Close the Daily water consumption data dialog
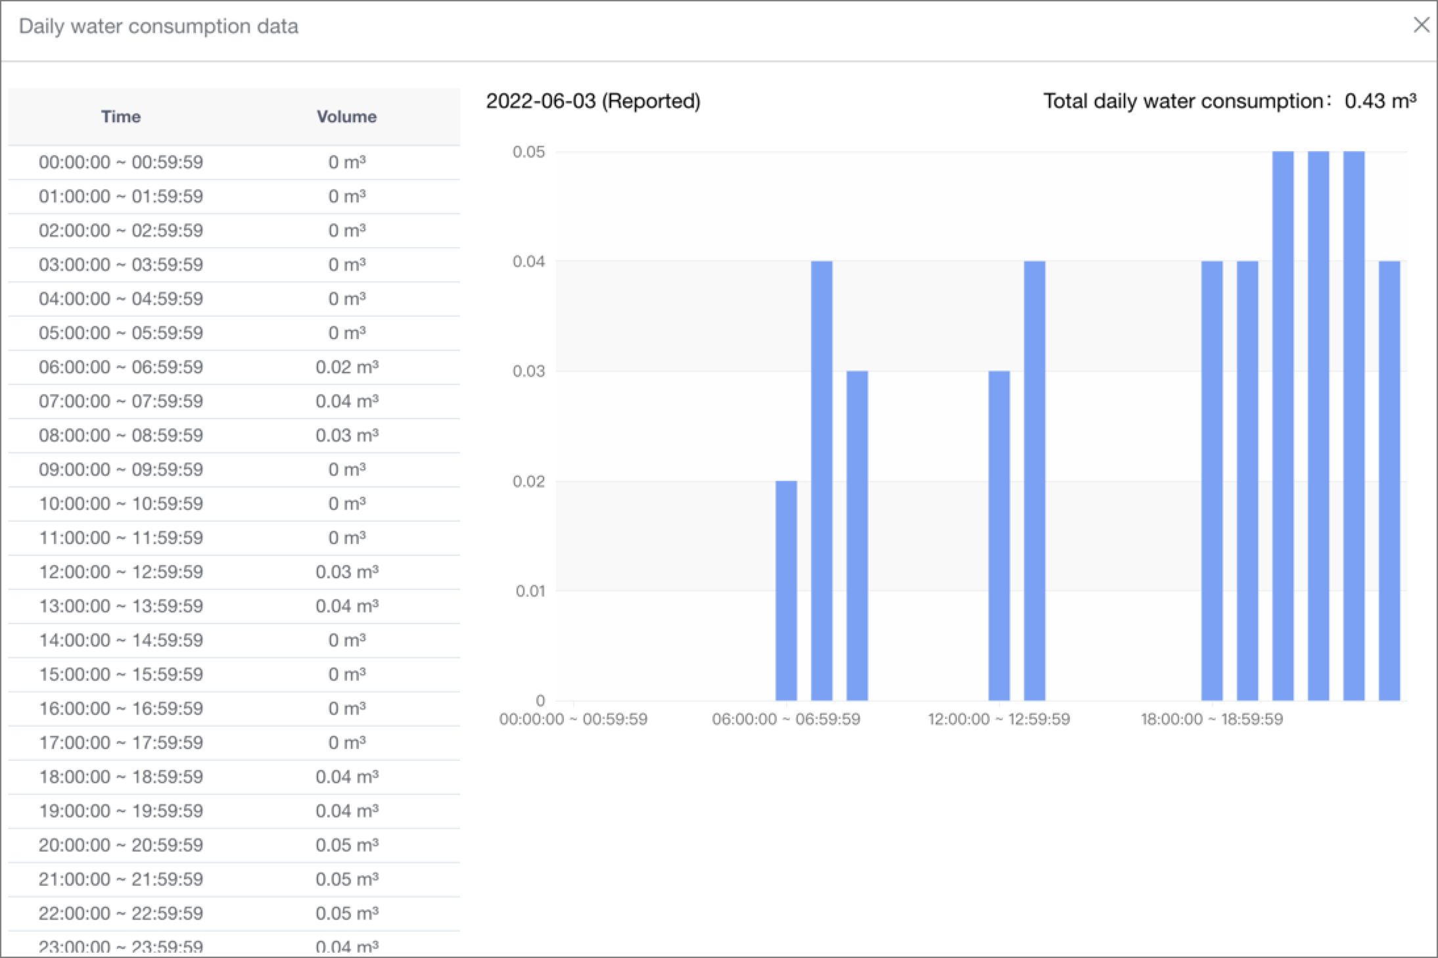Viewport: 1438px width, 958px height. (1421, 26)
